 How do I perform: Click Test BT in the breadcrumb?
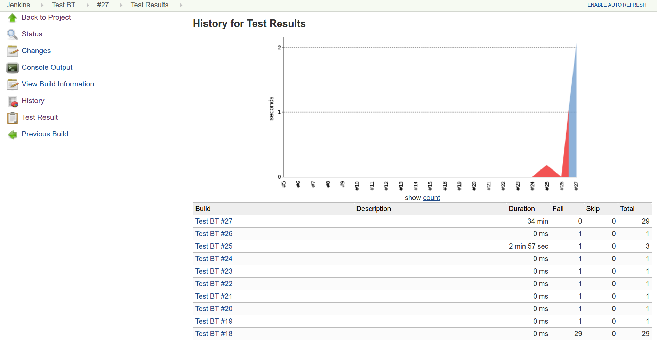tap(64, 5)
